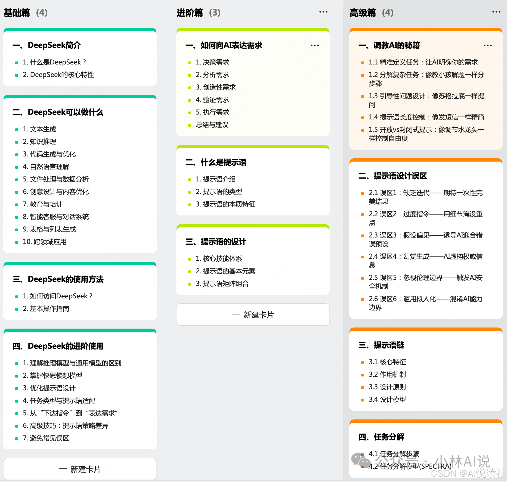The height and width of the screenshot is (482, 507).
Task: Click the item 3.4 设计模型
Action: (x=387, y=400)
